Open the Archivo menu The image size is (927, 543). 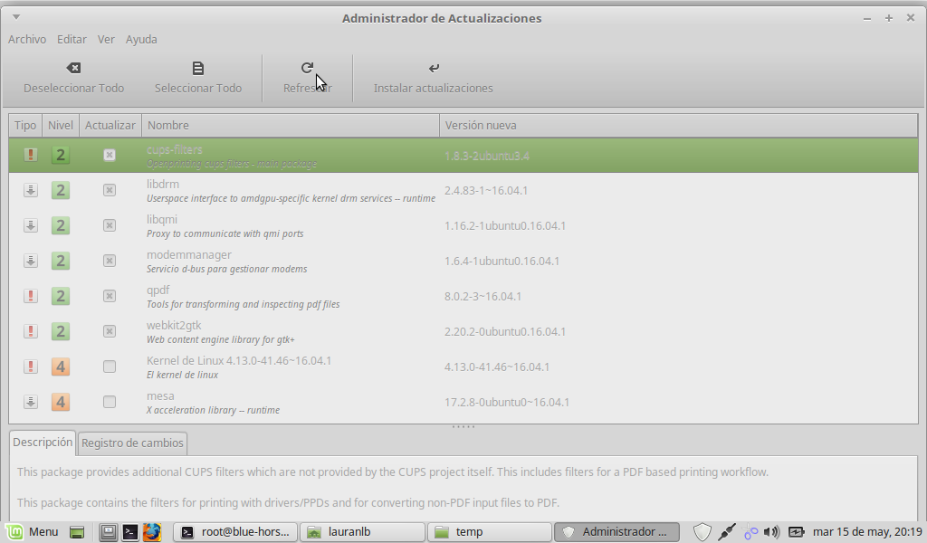(x=27, y=39)
